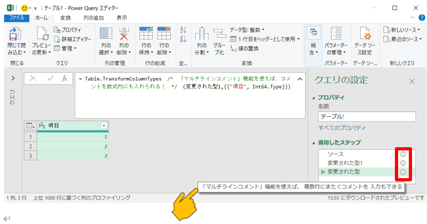Click 閉じて読み込む (Close & Load) icon
Viewport: 427px width, 224px height.
14,35
